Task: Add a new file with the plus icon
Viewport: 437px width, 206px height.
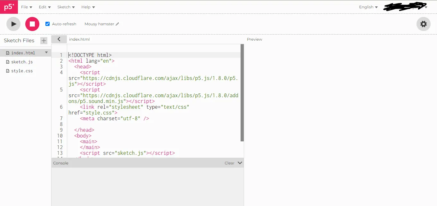Action: [44, 41]
